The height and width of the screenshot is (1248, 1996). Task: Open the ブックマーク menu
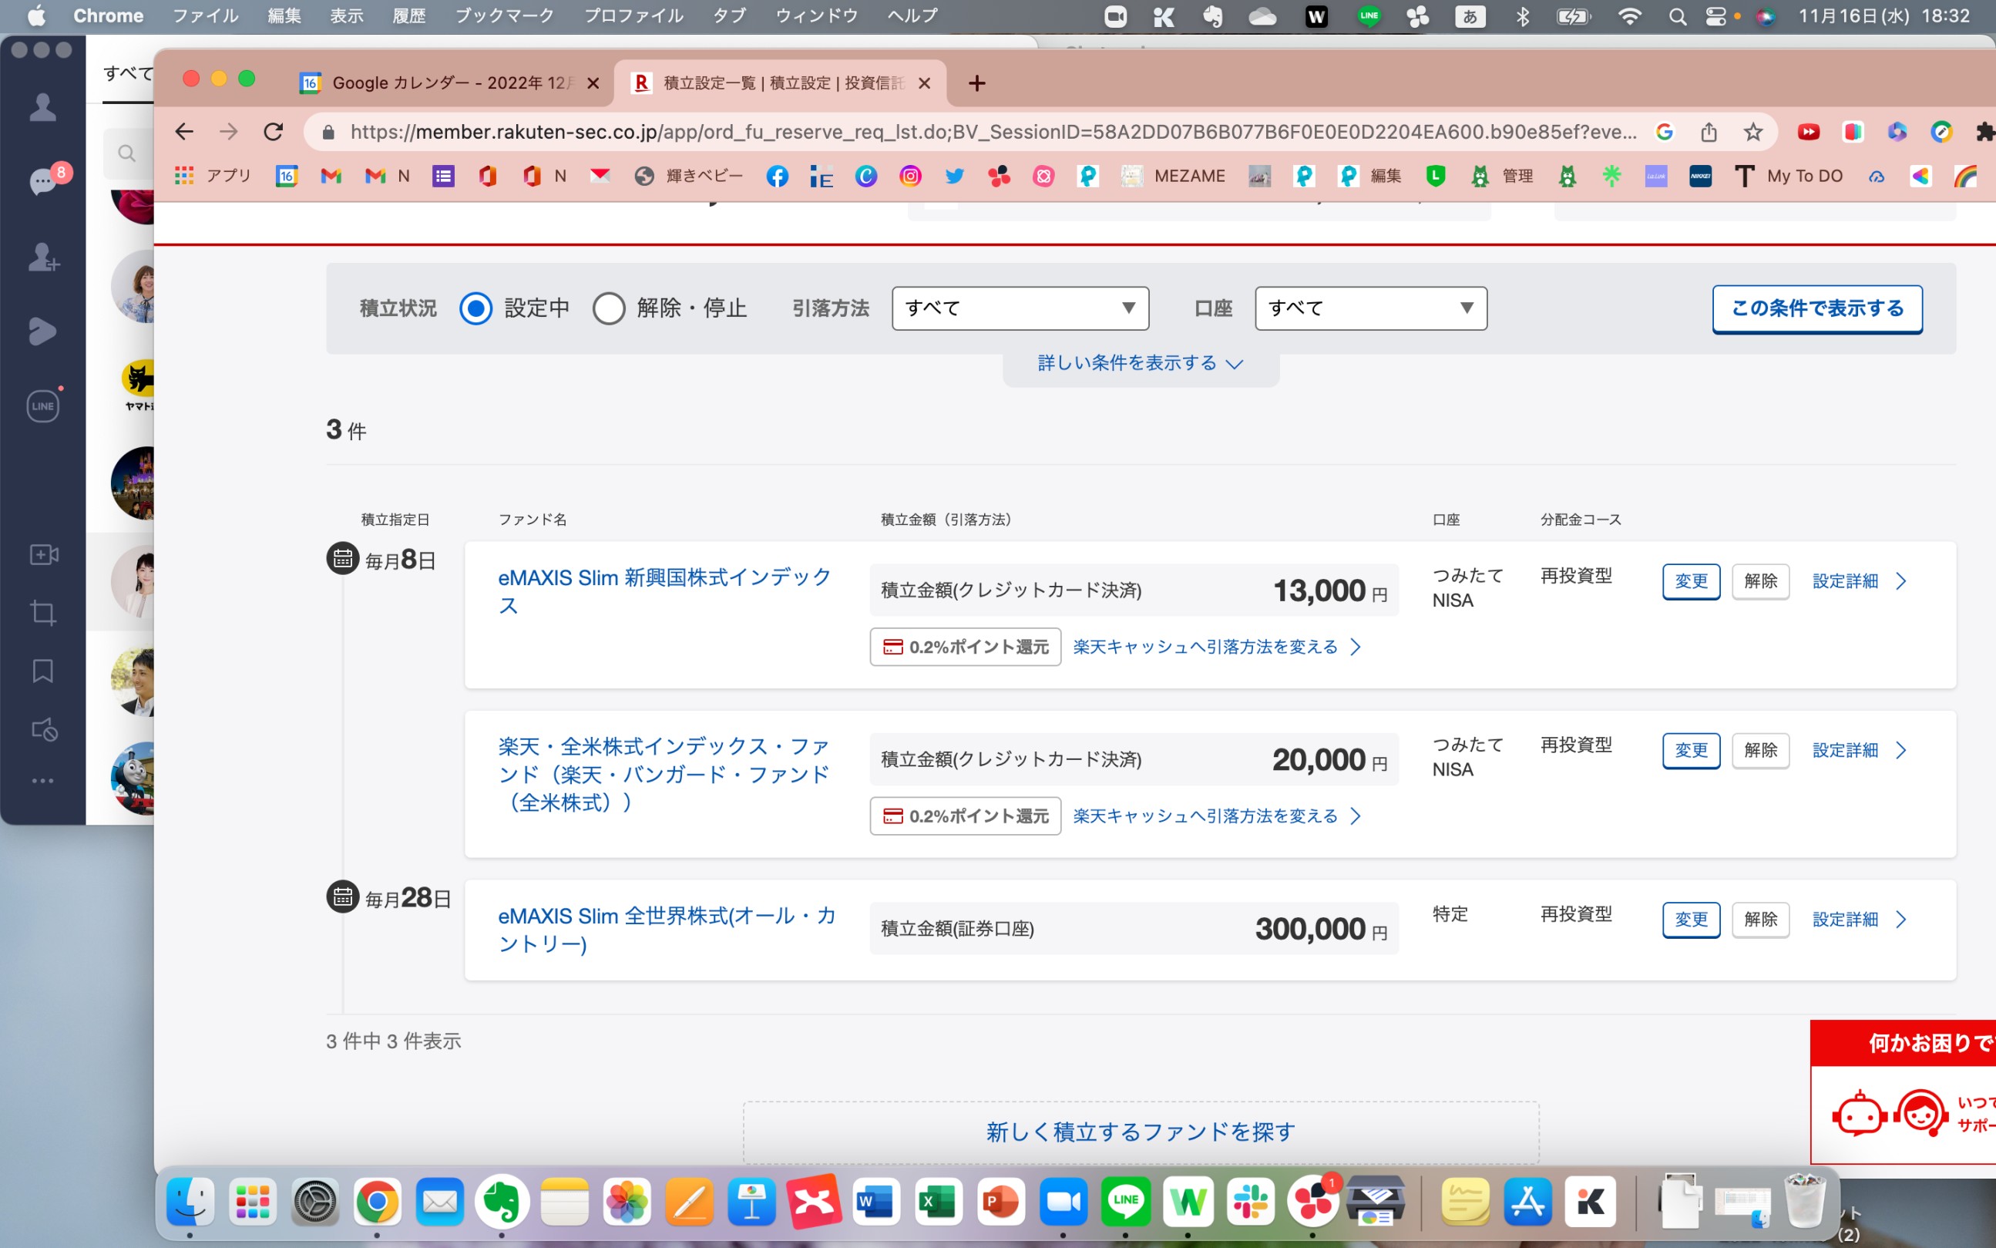pos(504,15)
